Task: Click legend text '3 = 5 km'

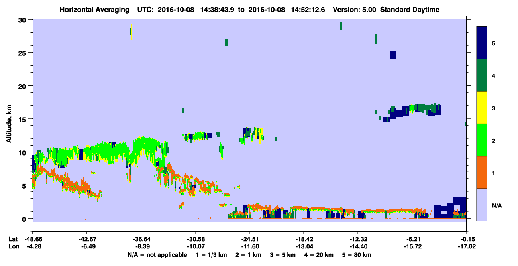Action: click(x=283, y=255)
